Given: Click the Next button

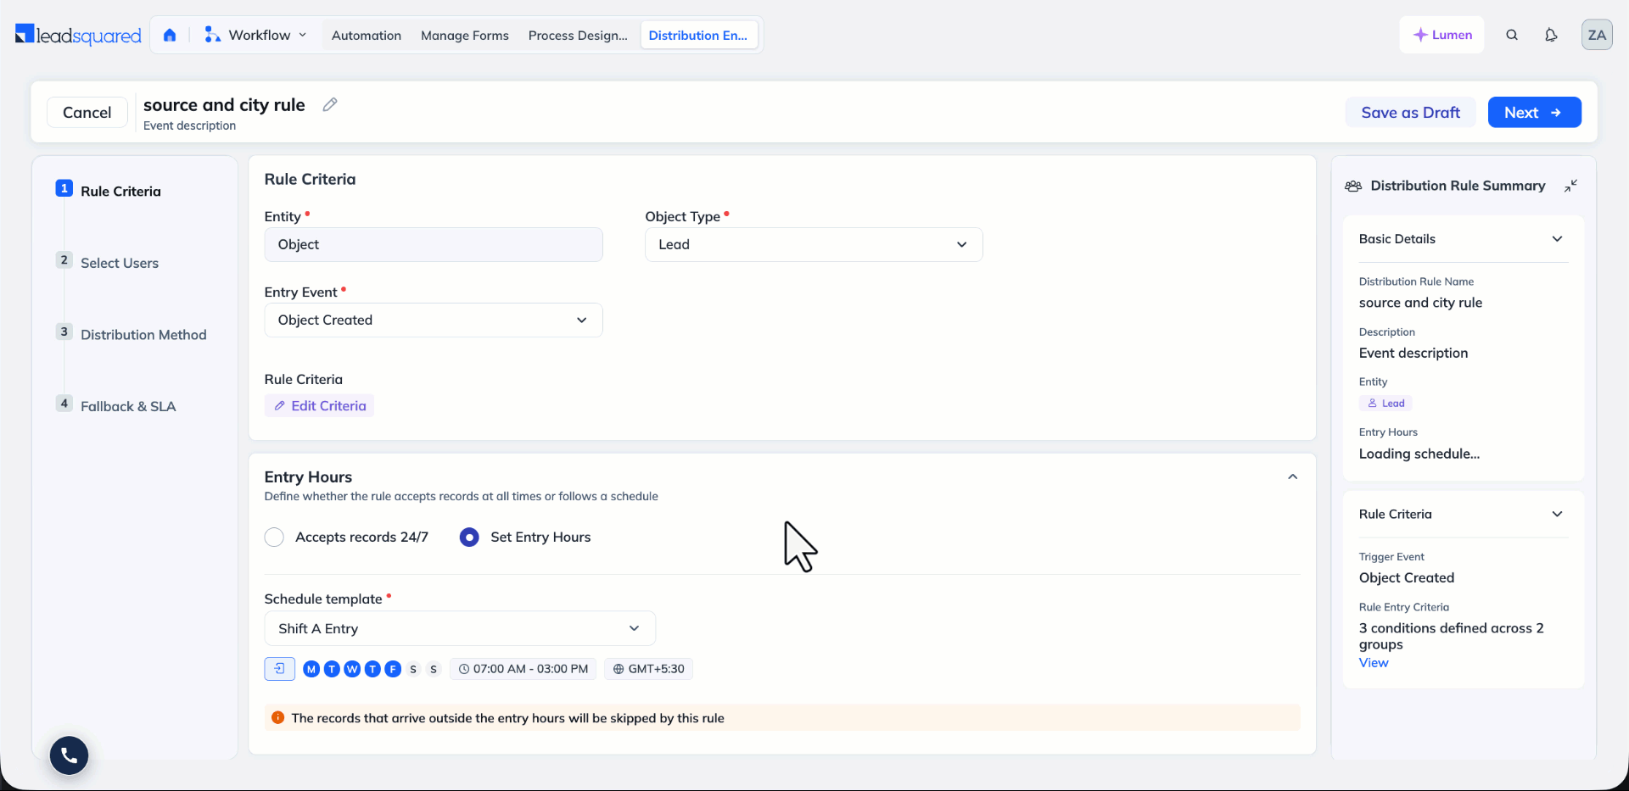Looking at the screenshot, I should (x=1534, y=112).
